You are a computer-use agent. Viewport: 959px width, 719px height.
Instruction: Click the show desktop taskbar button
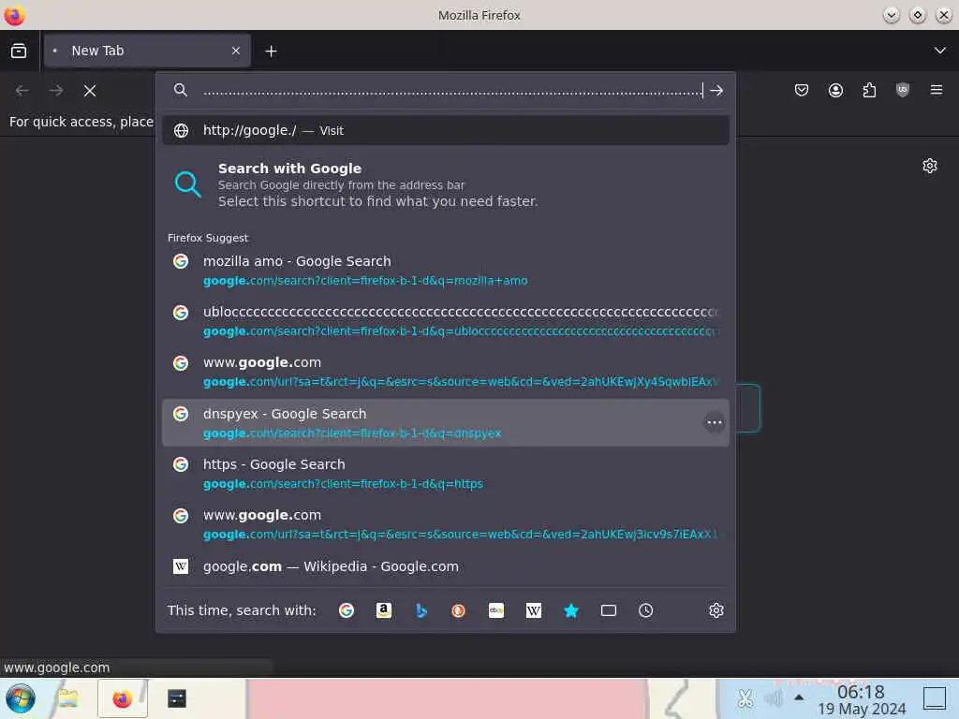point(934,698)
